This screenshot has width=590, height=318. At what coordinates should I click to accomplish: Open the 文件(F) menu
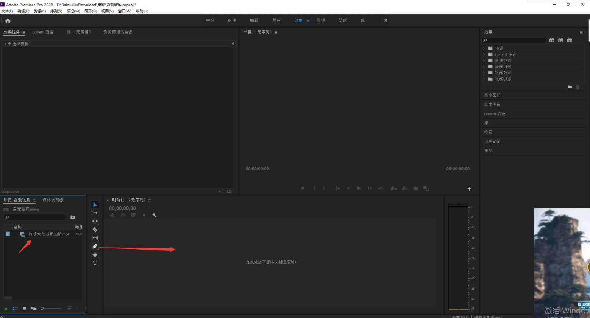click(x=7, y=11)
